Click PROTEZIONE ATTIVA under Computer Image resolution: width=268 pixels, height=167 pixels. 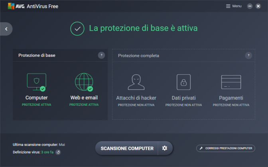point(37,105)
